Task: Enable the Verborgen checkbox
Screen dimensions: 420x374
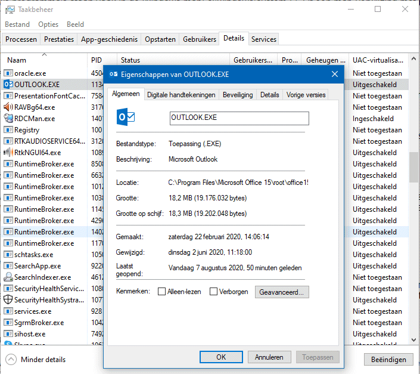Action: (x=213, y=292)
